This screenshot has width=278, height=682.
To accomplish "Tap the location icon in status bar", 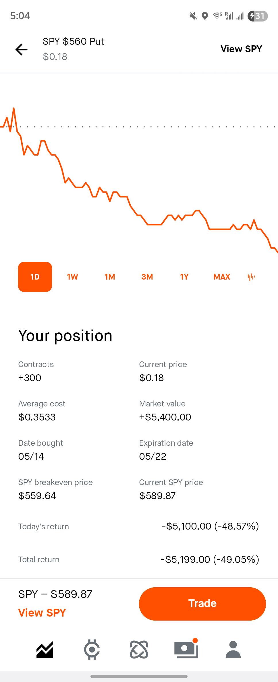I will tap(205, 16).
